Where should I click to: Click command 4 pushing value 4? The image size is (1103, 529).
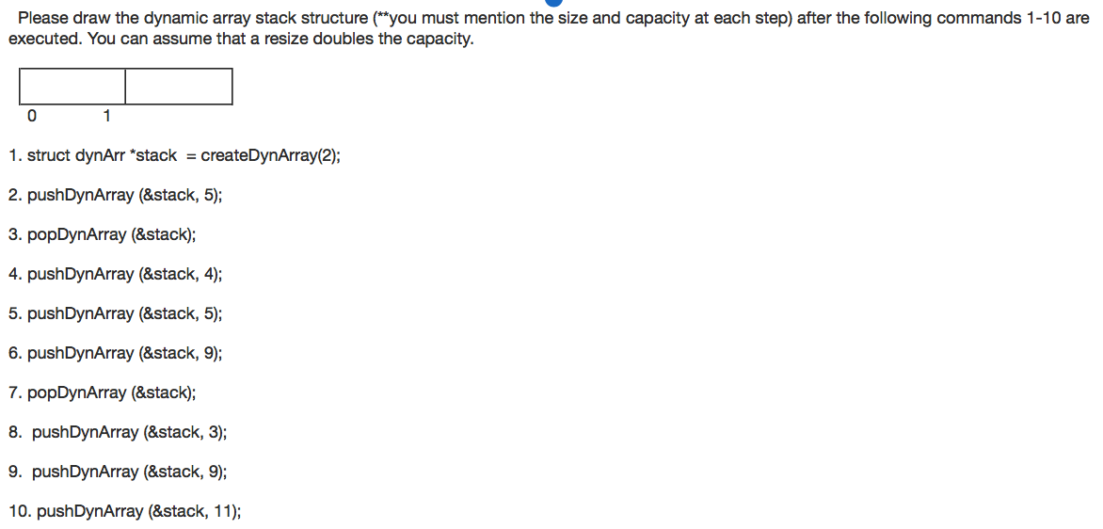click(x=116, y=274)
